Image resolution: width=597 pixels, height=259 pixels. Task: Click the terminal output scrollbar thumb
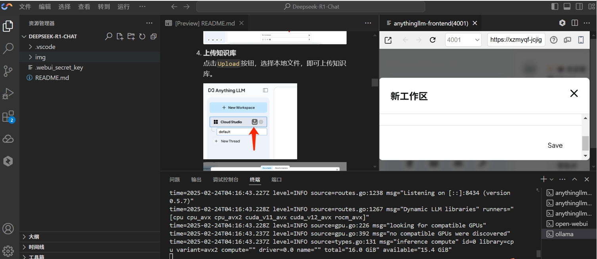[x=538, y=253]
